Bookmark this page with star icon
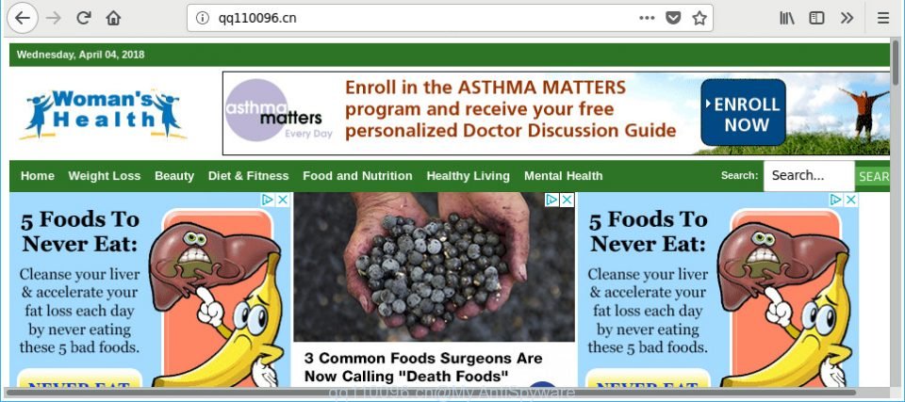 click(699, 18)
